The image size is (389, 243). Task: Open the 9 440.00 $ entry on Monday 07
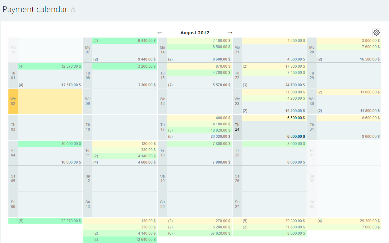point(125,41)
